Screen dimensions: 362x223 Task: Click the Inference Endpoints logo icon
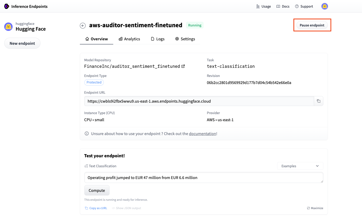(x=7, y=6)
